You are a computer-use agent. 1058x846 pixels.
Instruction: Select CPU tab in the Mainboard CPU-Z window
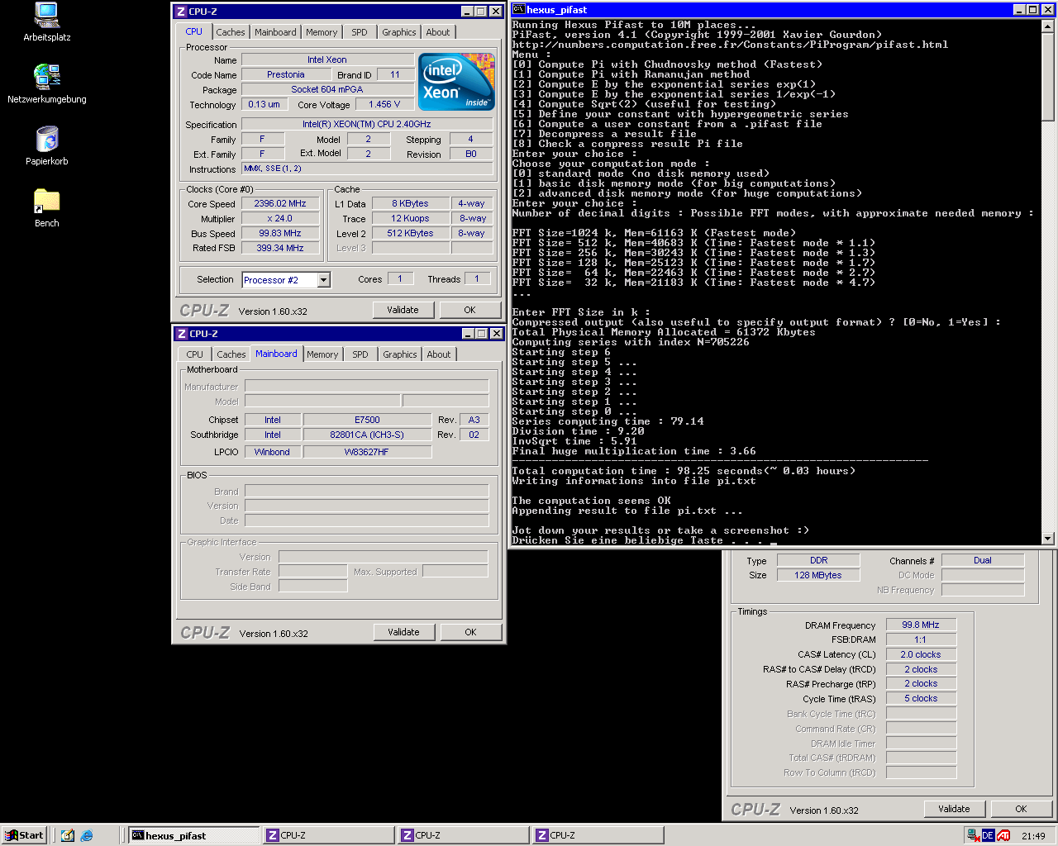(195, 354)
